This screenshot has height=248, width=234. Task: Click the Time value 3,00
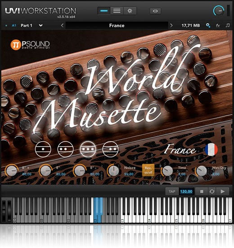[x=182, y=174]
